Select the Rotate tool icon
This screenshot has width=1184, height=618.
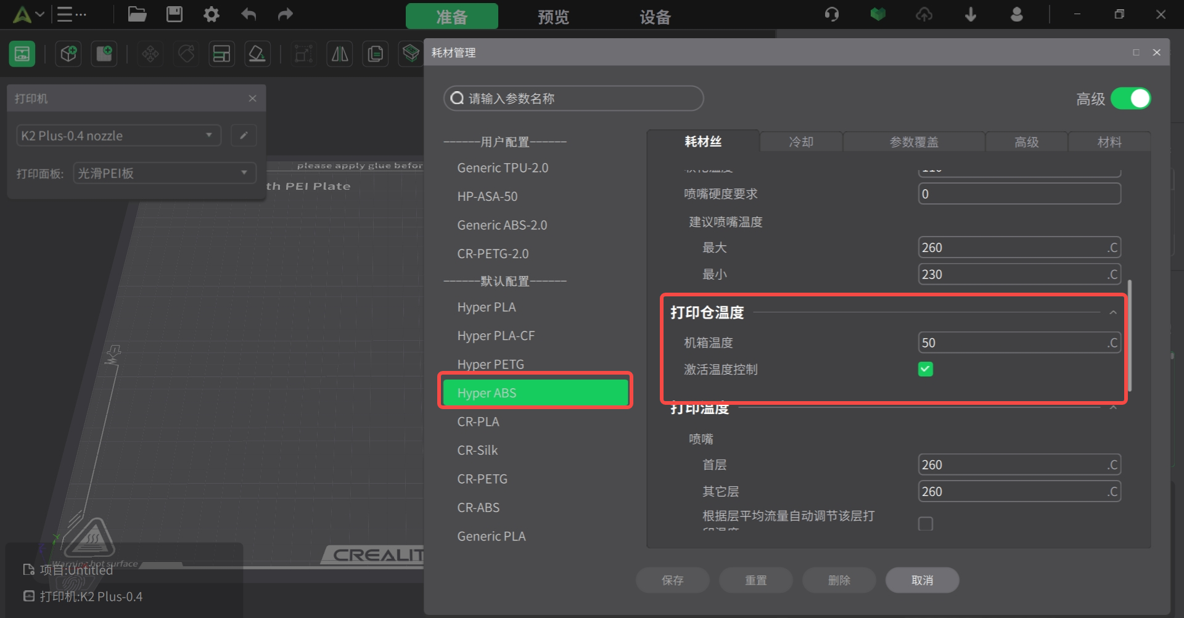point(186,54)
